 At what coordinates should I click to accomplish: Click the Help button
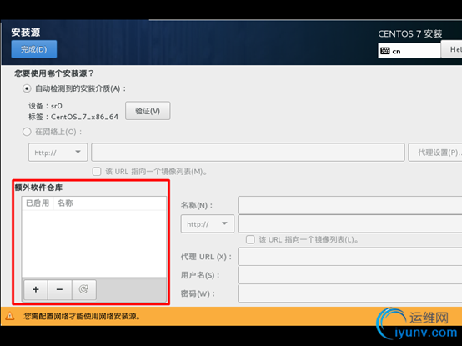(451, 49)
